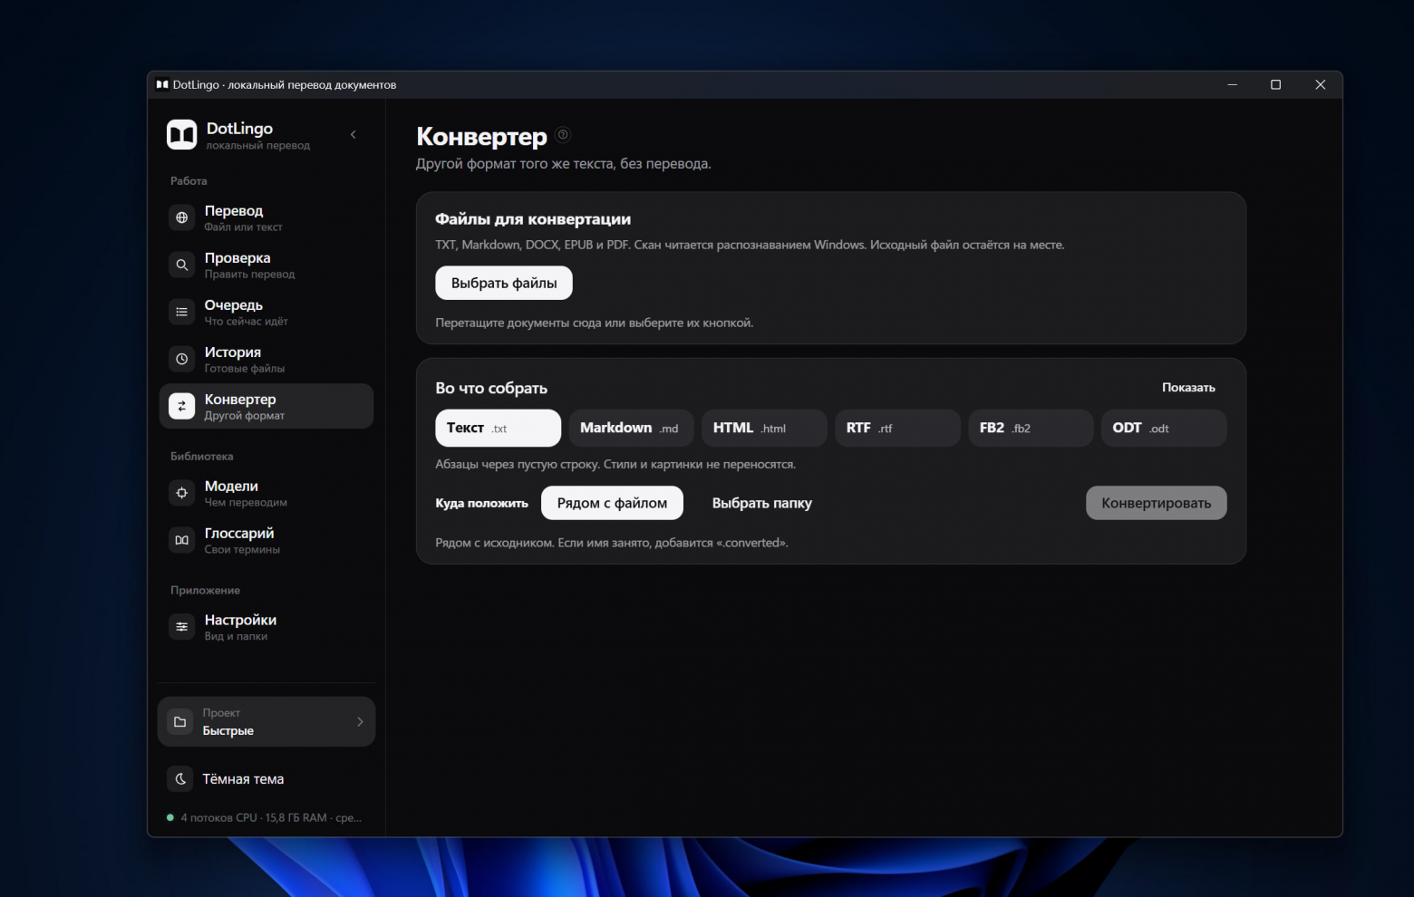Choose the Рядом с файлом destination

(x=612, y=503)
